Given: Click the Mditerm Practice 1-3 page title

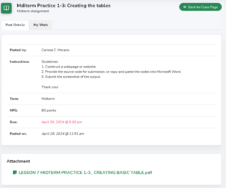Looking at the screenshot, I should (63, 6).
